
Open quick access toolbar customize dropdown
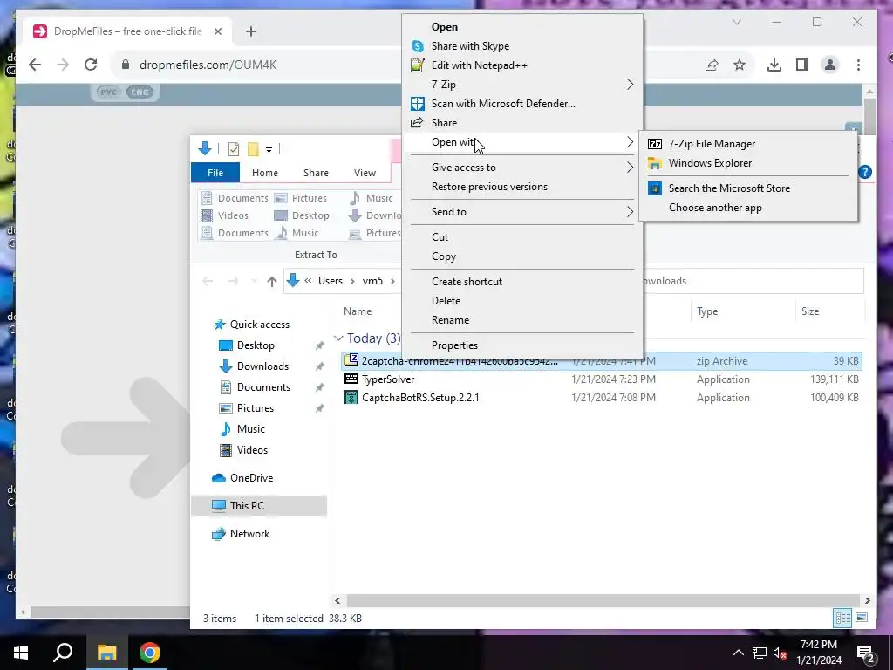click(269, 150)
